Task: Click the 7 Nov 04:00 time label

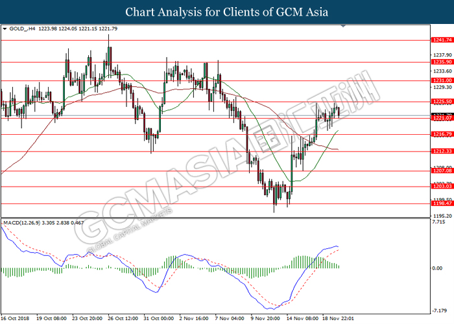Action: pyautogui.click(x=230, y=318)
